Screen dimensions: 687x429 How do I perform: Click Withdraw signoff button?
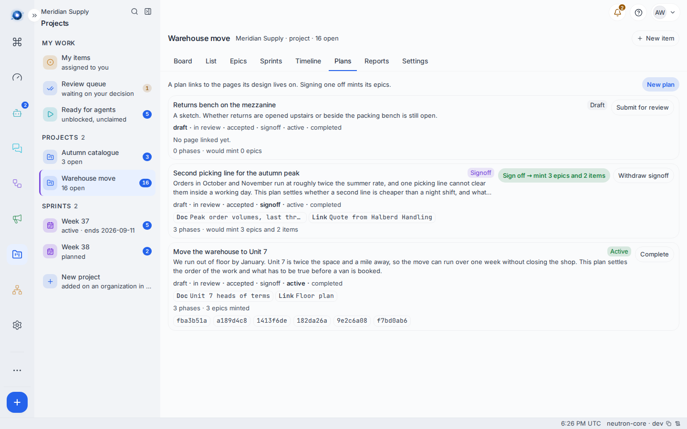click(x=643, y=175)
